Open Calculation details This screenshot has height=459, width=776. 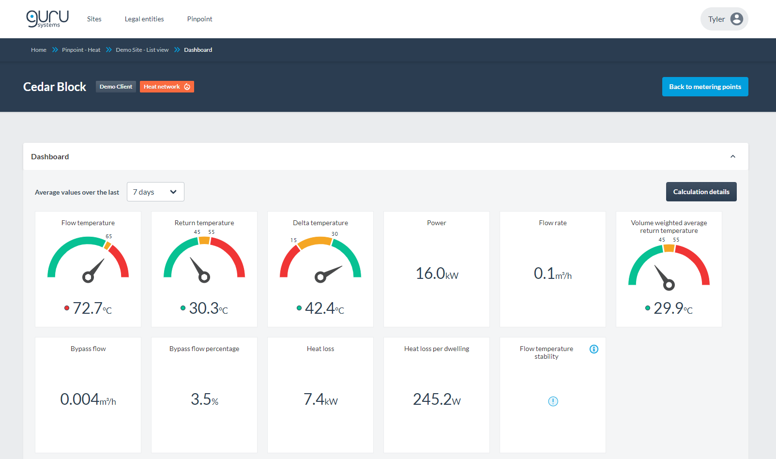[701, 192]
